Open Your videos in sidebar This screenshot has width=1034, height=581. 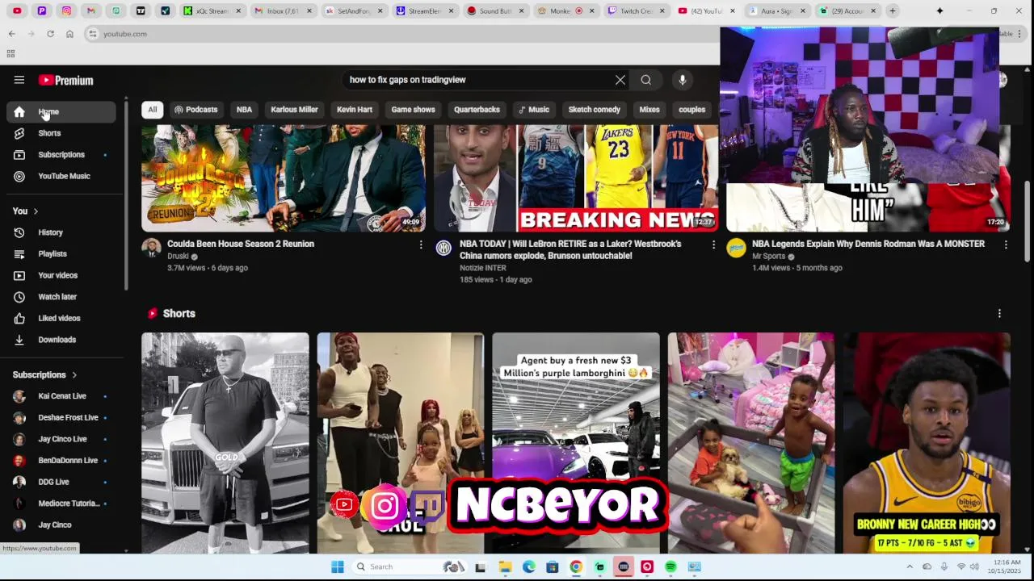pyautogui.click(x=61, y=275)
